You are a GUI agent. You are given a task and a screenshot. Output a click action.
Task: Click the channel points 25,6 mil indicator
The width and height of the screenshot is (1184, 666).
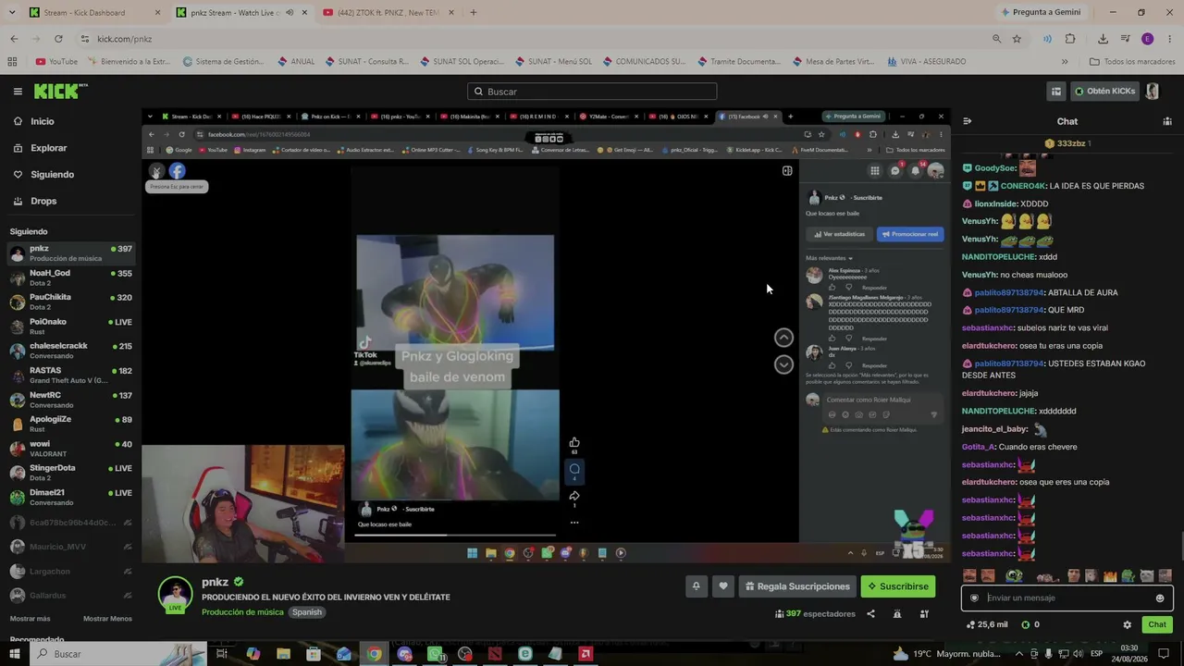click(x=987, y=624)
